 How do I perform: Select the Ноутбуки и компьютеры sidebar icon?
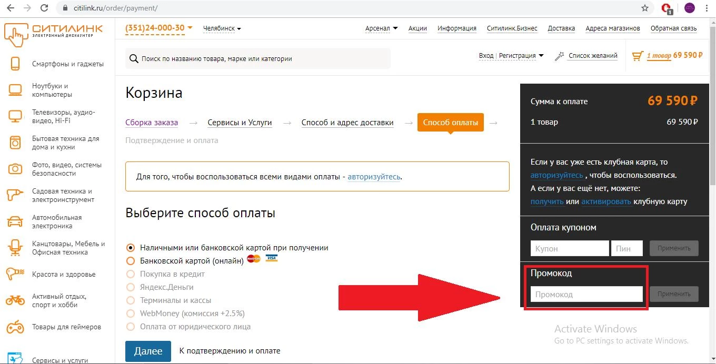point(15,89)
